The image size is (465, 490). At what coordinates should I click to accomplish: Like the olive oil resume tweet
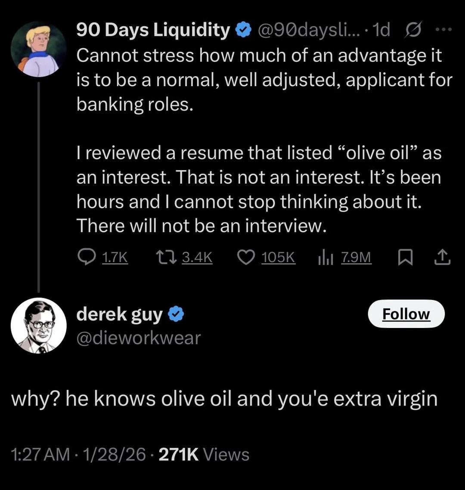[247, 257]
